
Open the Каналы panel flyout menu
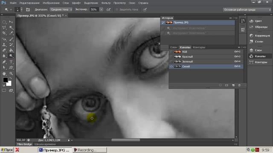(244, 47)
